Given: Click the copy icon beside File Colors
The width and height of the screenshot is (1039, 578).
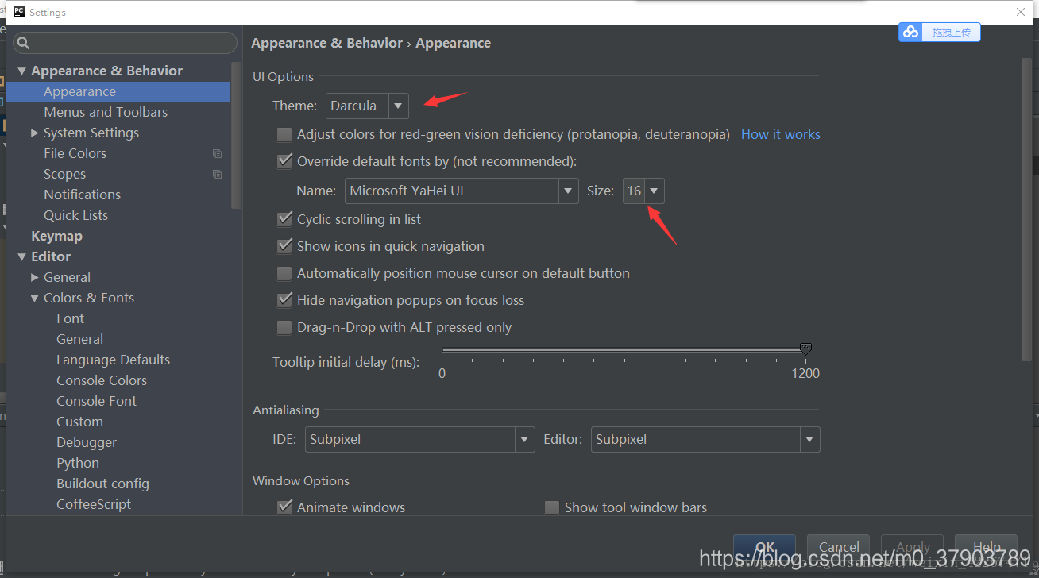Looking at the screenshot, I should pyautogui.click(x=217, y=153).
